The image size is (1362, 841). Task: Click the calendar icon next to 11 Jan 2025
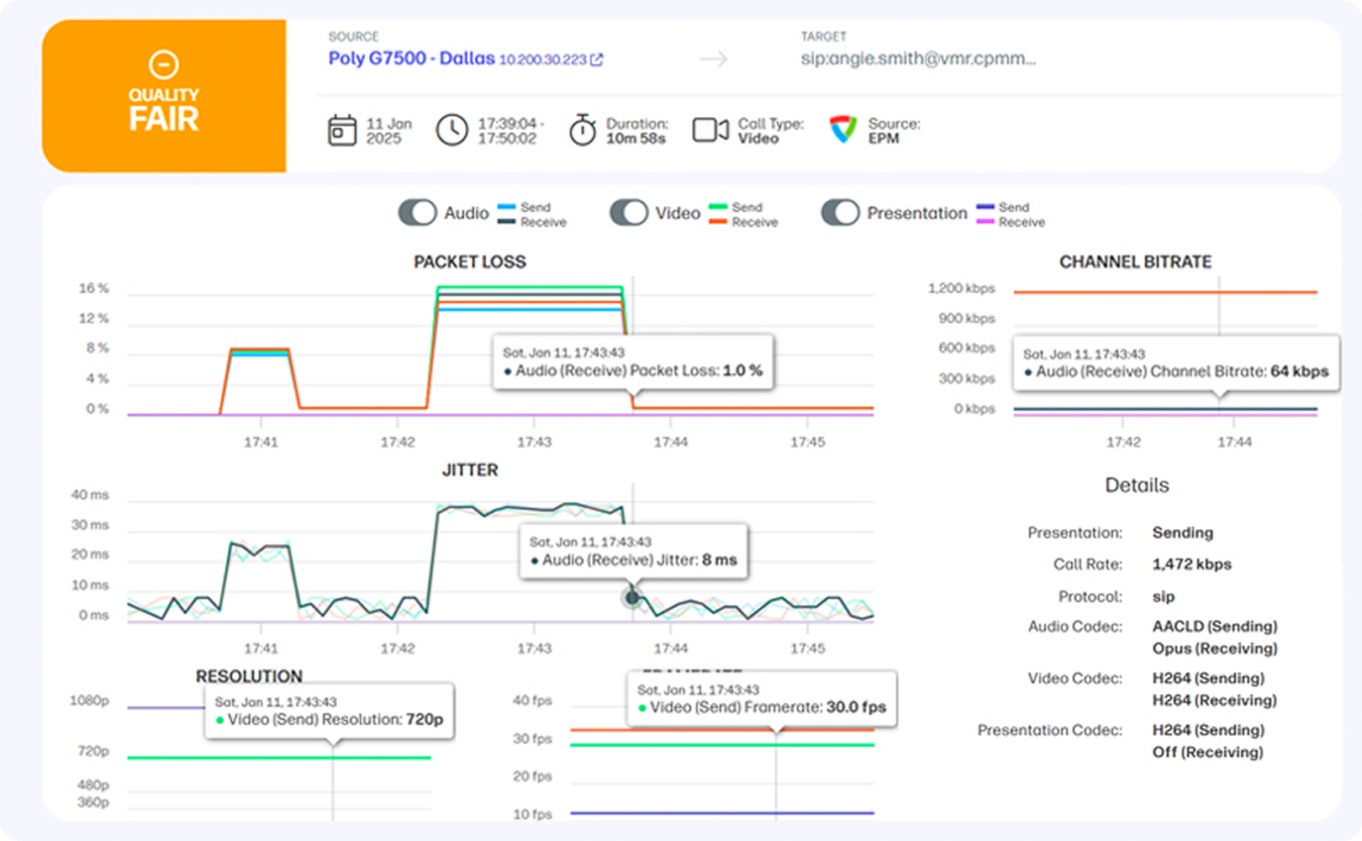click(342, 130)
